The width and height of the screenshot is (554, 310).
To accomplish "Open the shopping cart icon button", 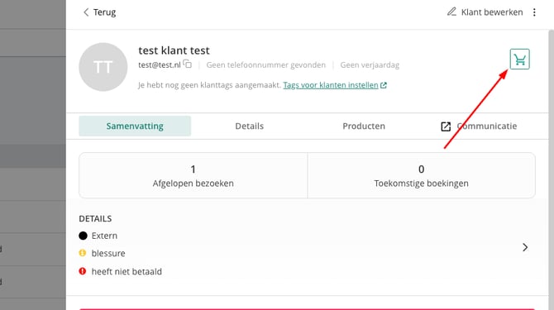I will pyautogui.click(x=519, y=60).
